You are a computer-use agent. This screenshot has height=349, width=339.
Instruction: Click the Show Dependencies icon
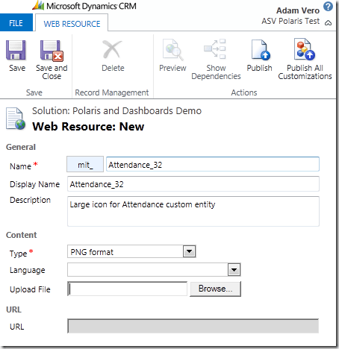pos(215,49)
